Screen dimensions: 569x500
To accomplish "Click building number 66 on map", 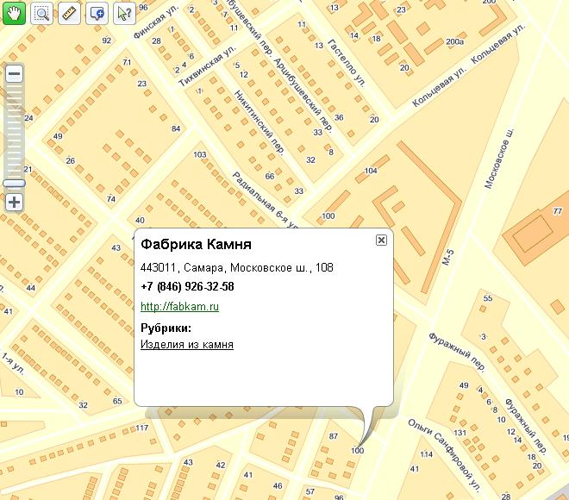I will 270,177.
